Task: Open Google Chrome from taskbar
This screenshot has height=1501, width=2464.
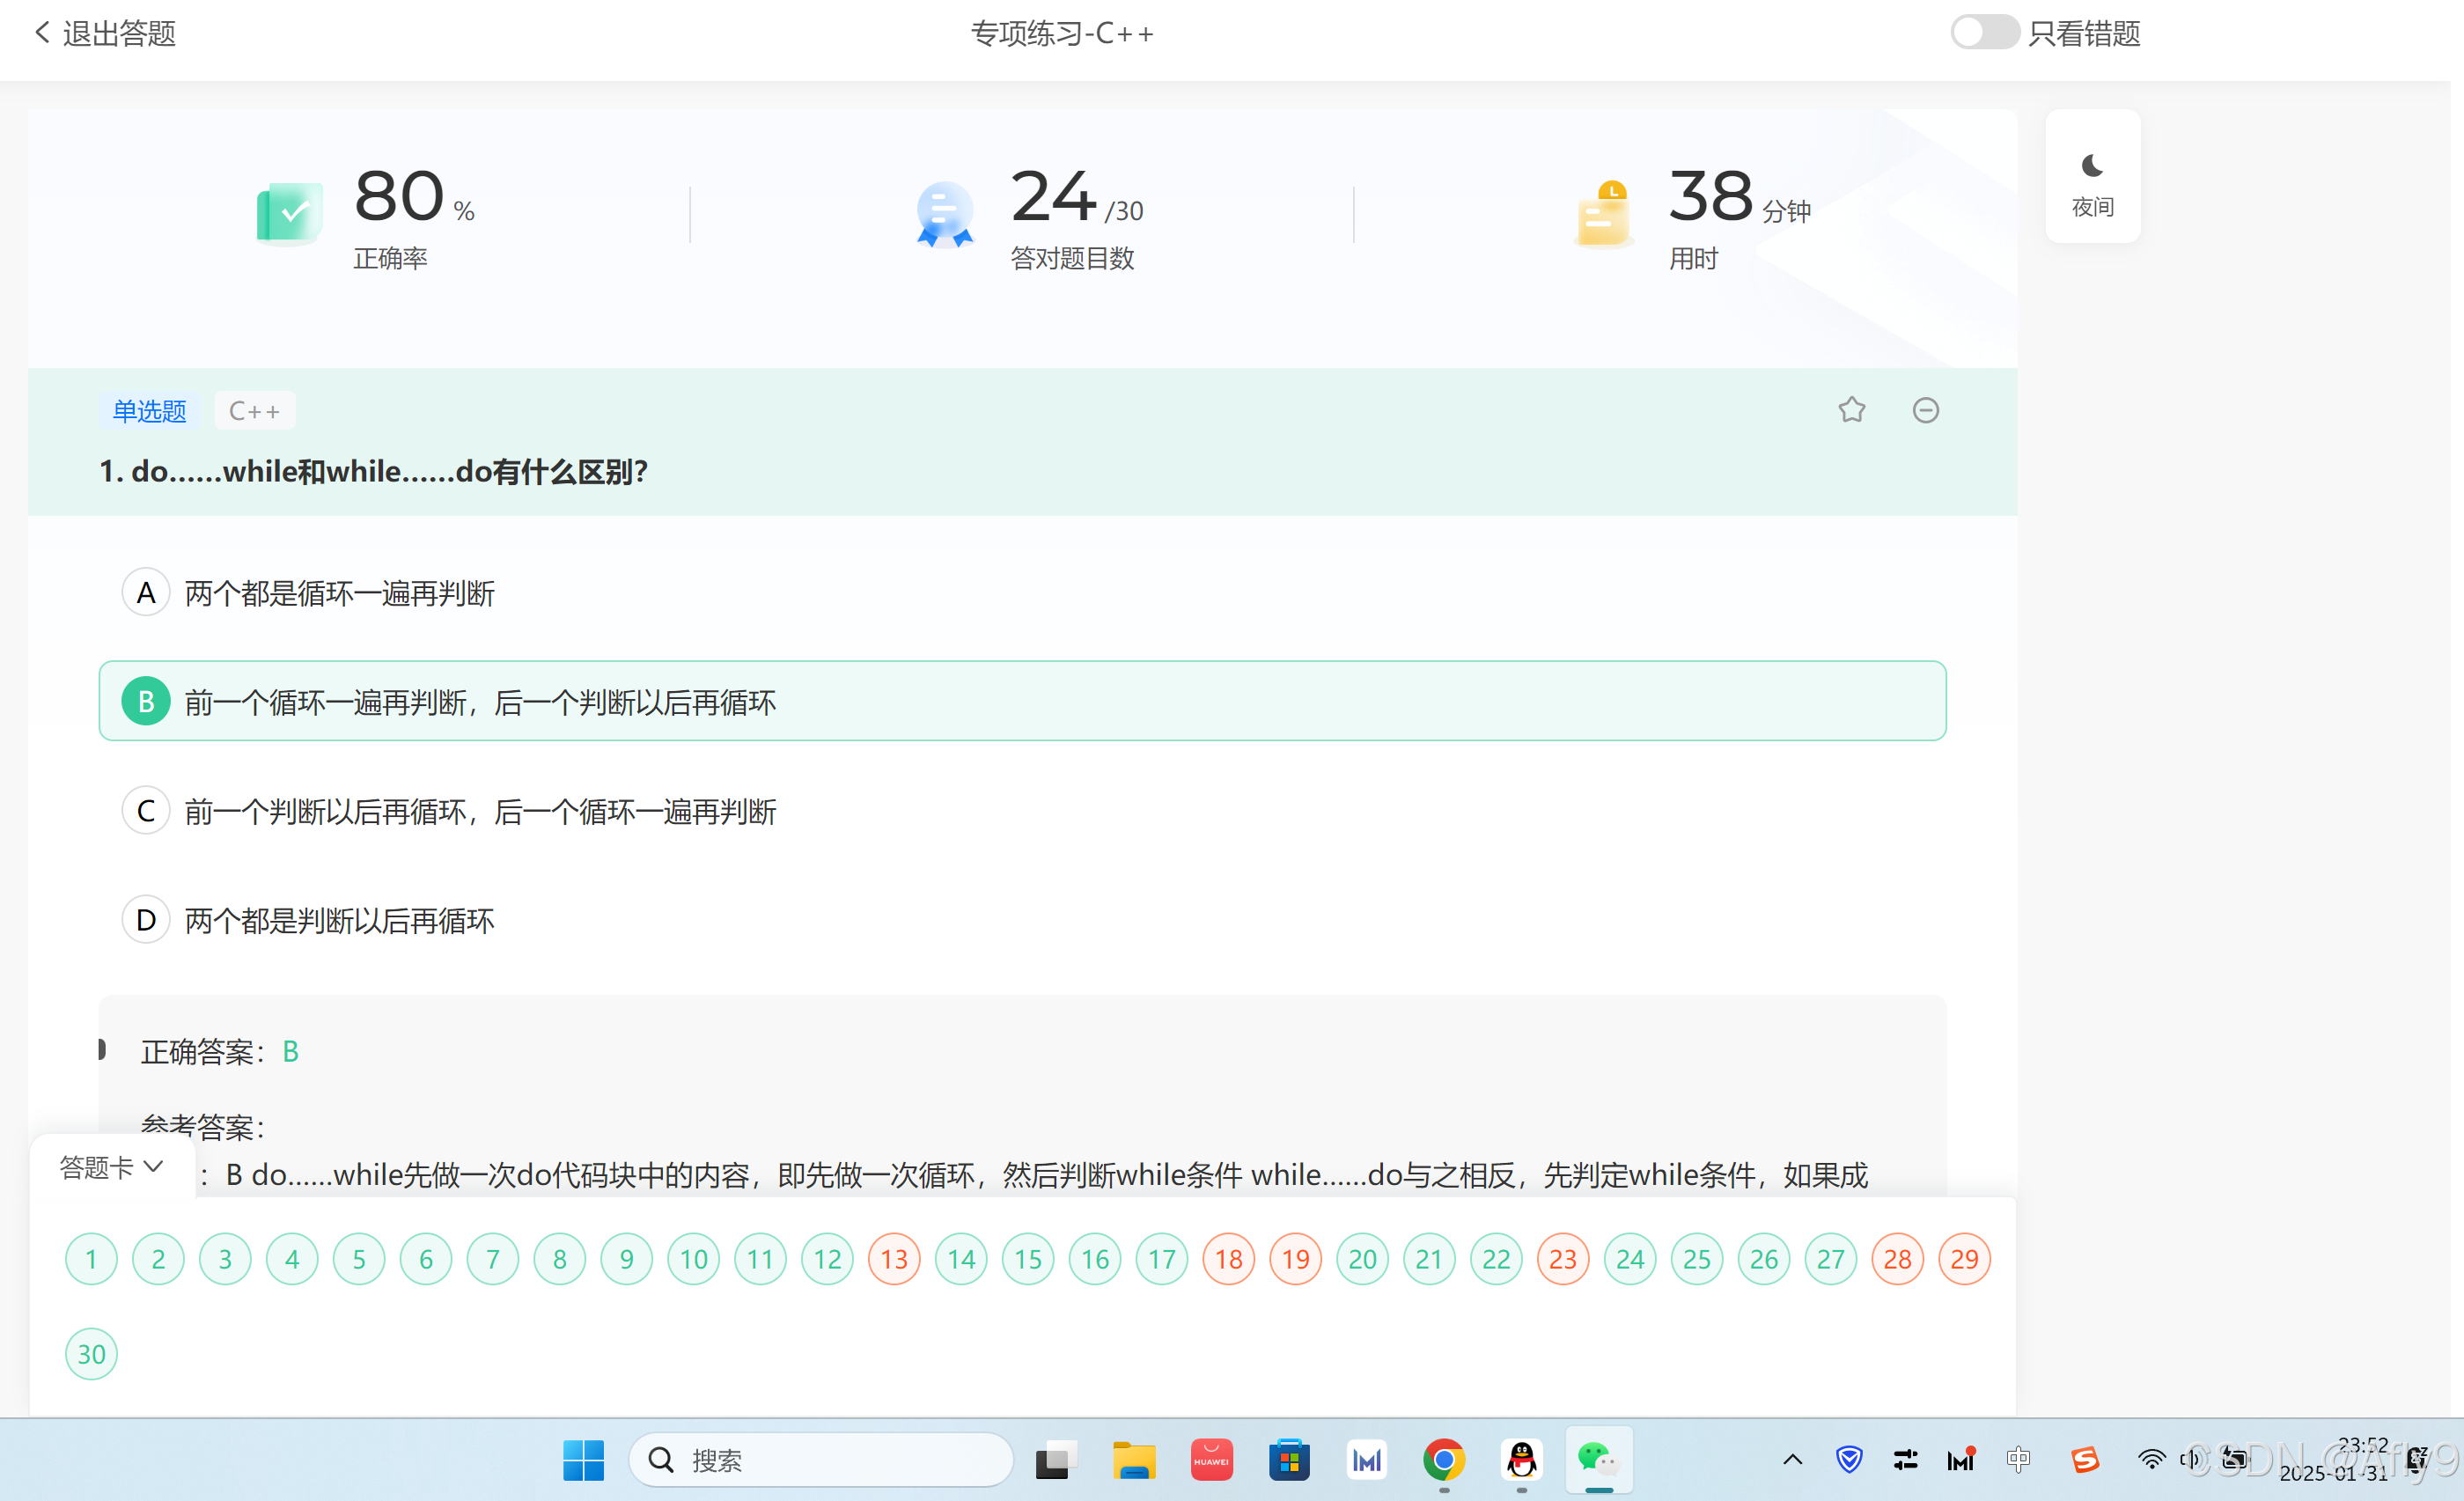Action: click(x=1443, y=1460)
